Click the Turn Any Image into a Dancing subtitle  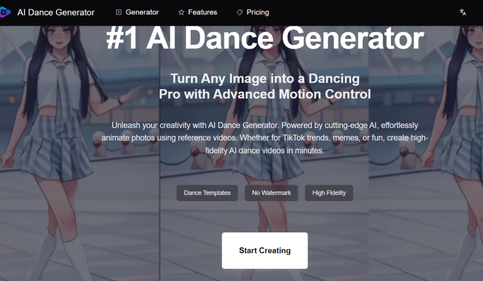click(x=265, y=79)
